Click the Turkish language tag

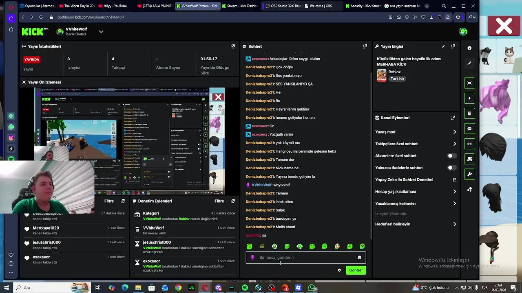click(x=397, y=79)
